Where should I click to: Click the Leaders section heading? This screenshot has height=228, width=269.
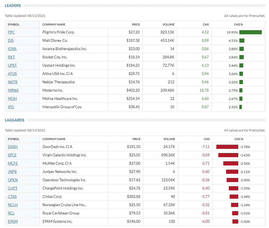point(13,6)
